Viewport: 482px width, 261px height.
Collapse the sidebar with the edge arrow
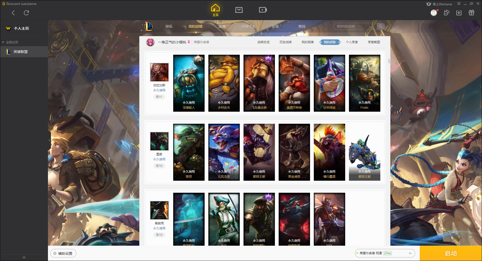tap(49, 140)
